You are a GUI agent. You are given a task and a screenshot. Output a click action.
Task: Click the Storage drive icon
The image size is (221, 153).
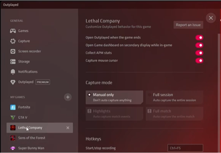pyautogui.click(x=13, y=62)
